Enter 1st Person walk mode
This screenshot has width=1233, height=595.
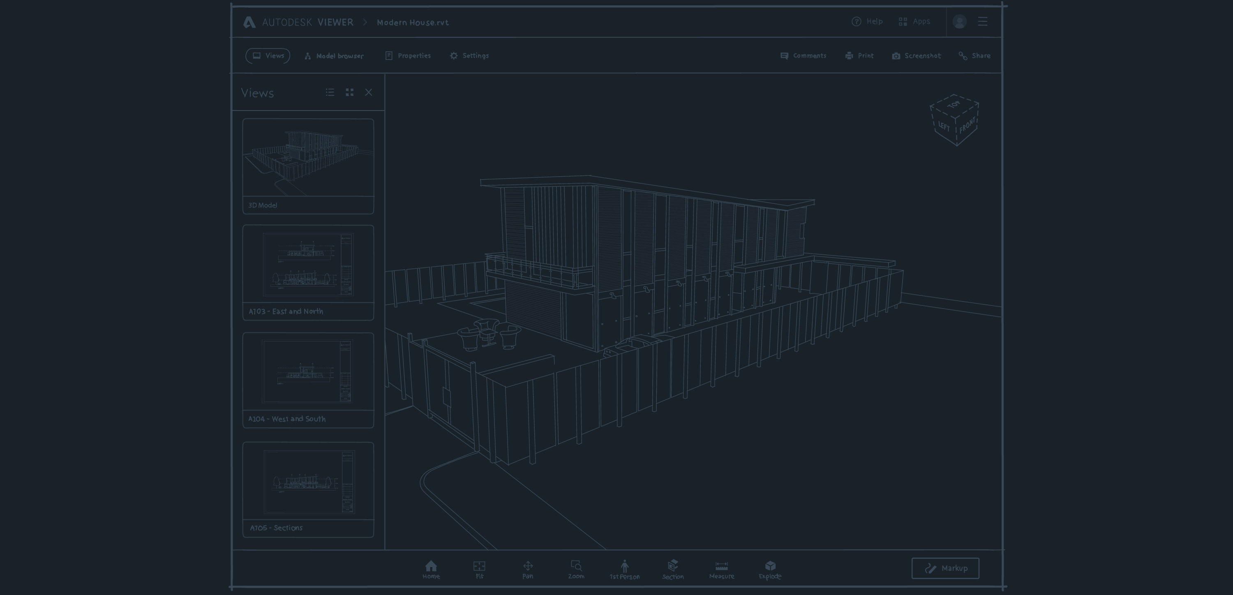coord(624,569)
